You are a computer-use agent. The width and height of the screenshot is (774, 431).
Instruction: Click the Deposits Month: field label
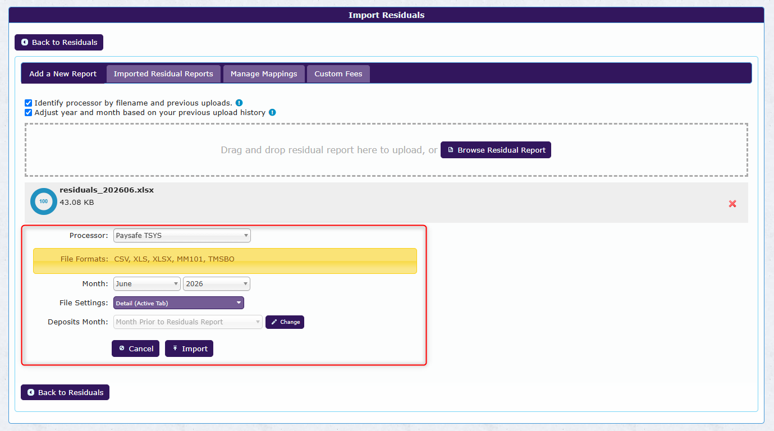[78, 322]
